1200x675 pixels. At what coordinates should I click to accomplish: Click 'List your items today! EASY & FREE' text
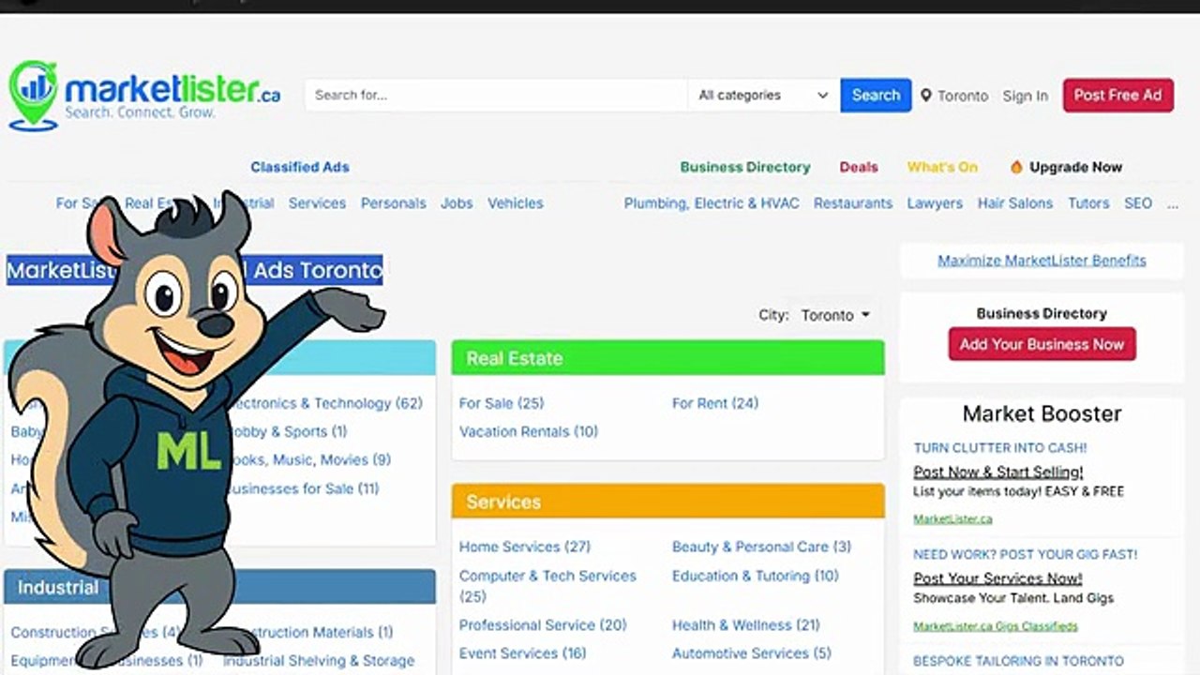pos(1019,491)
